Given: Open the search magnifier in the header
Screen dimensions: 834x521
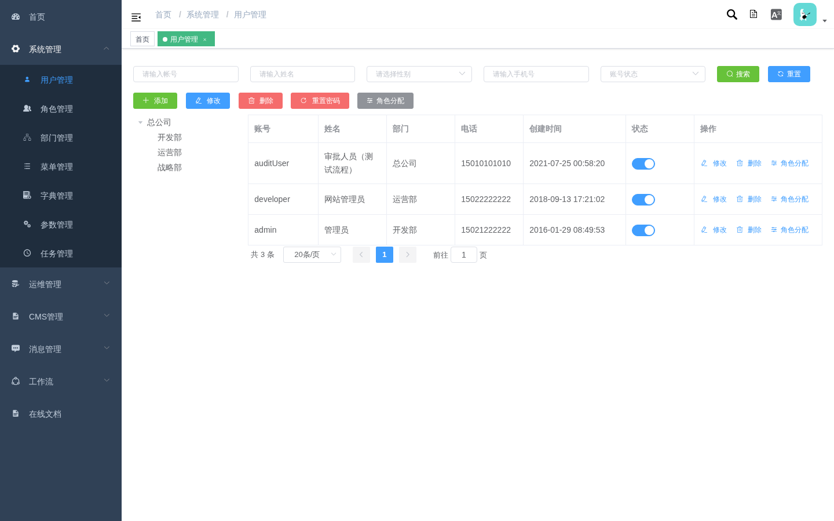Looking at the screenshot, I should tap(732, 14).
